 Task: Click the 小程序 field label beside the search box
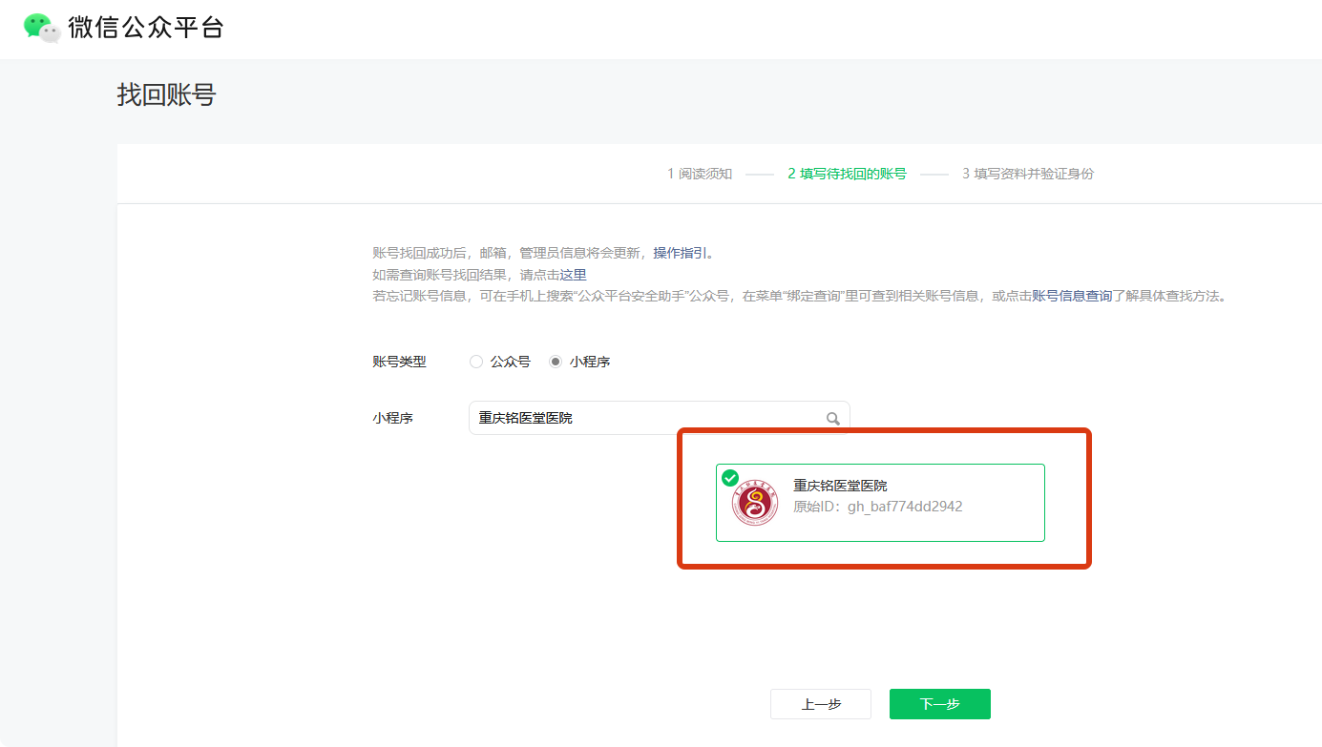click(392, 418)
